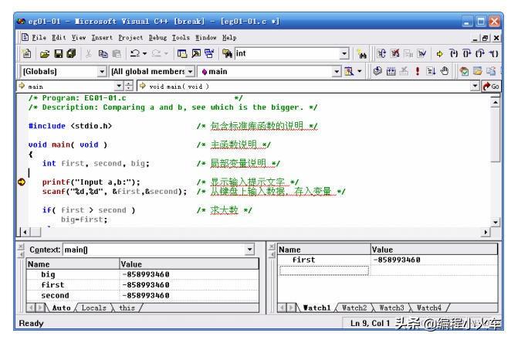Screen dimensions: 511x340
Task: Click the Compile icon in build toolbar
Action: click(377, 71)
